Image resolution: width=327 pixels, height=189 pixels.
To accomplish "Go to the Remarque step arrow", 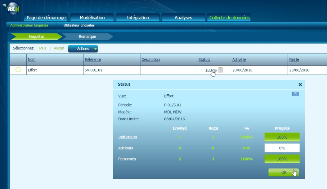I will 87,37.
